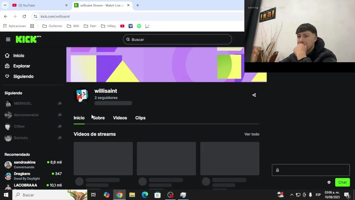
Task: Click the offline icon beside MERNUEL
Action: (x=60, y=103)
